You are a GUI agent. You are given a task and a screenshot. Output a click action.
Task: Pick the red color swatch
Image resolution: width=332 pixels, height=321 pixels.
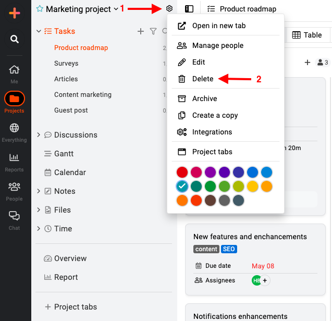pyautogui.click(x=182, y=172)
